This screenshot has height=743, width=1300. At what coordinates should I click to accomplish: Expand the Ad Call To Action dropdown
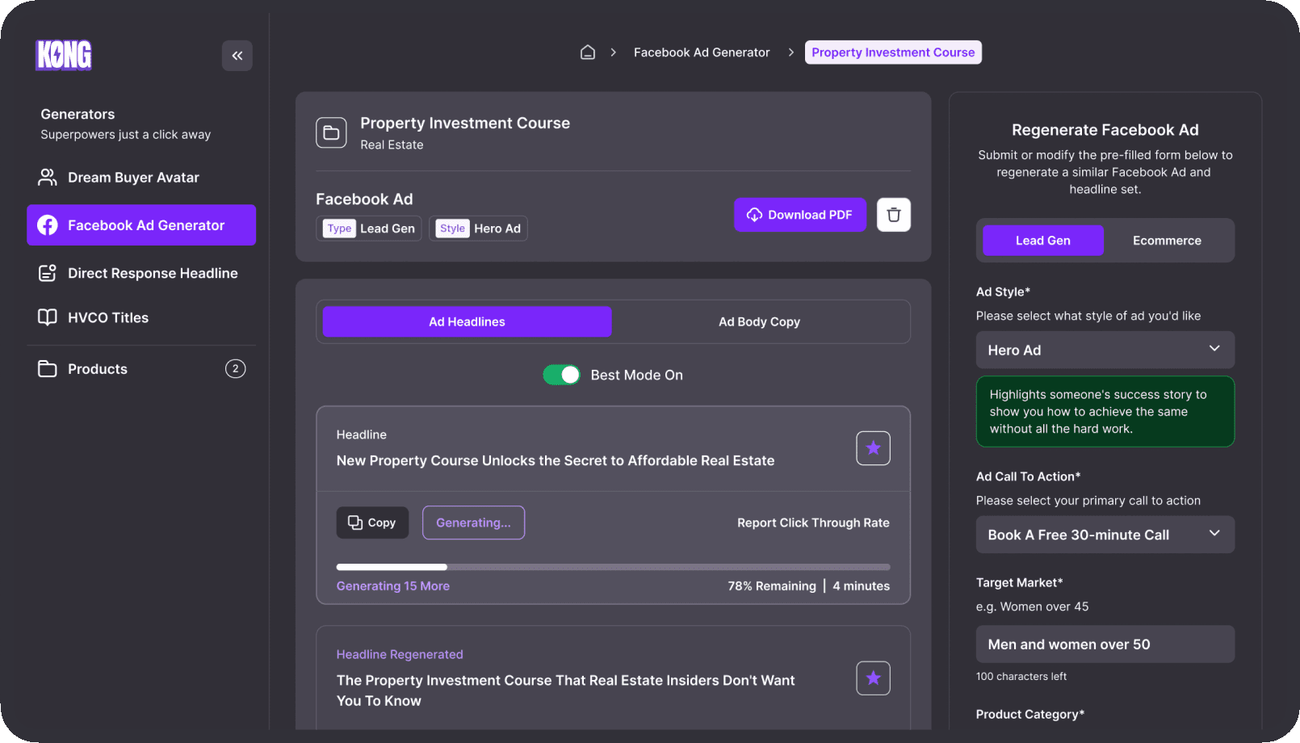[x=1105, y=535]
